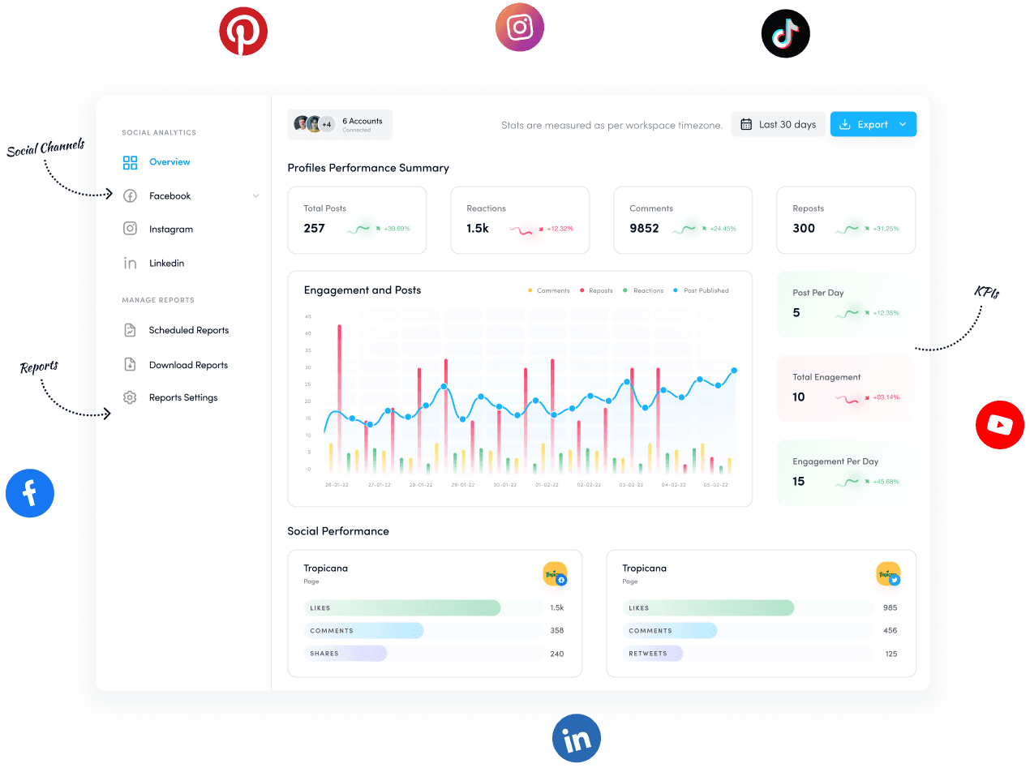Select Overview from the sidebar menu

tap(170, 161)
